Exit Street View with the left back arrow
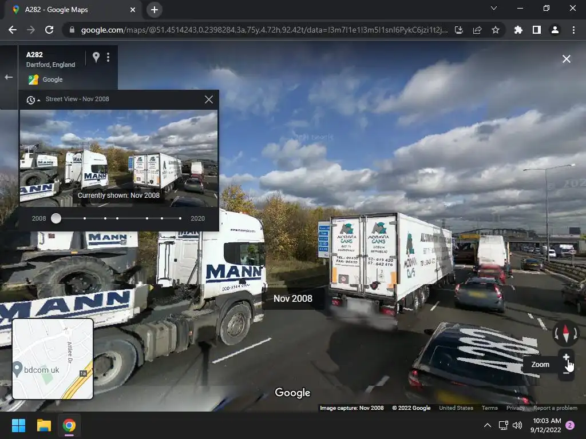 (9, 77)
